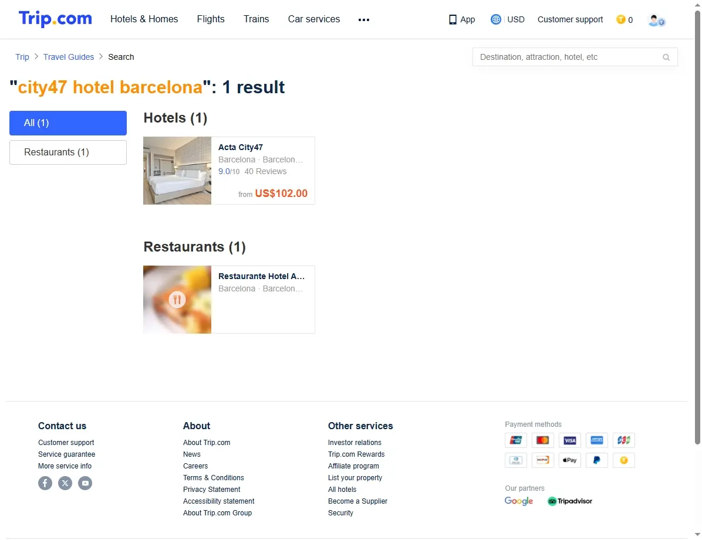Click the Diners Club payment icon
This screenshot has height=540, width=702.
point(516,460)
